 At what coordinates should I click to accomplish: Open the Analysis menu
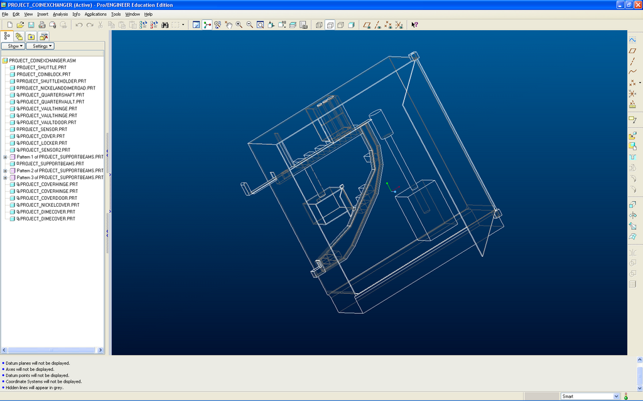[60, 14]
